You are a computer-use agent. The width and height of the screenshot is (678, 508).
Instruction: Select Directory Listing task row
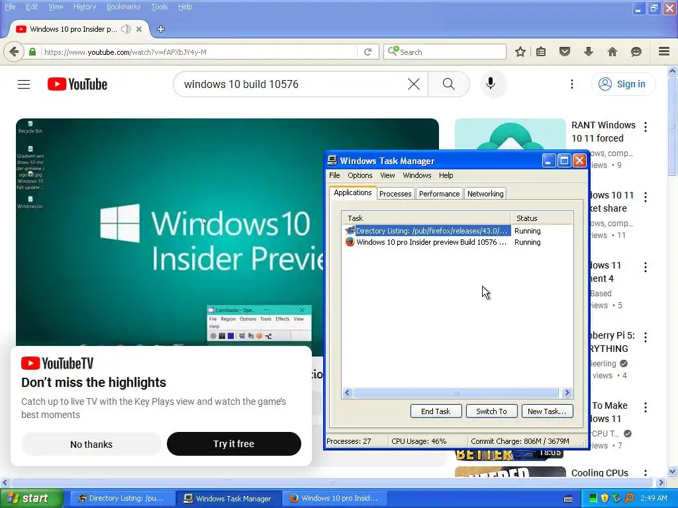pyautogui.click(x=458, y=231)
